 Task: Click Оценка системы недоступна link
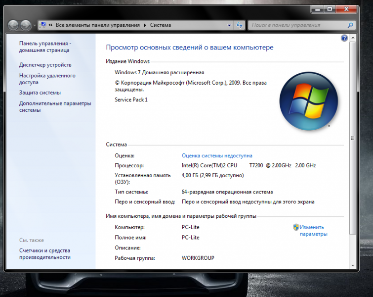[x=217, y=155]
